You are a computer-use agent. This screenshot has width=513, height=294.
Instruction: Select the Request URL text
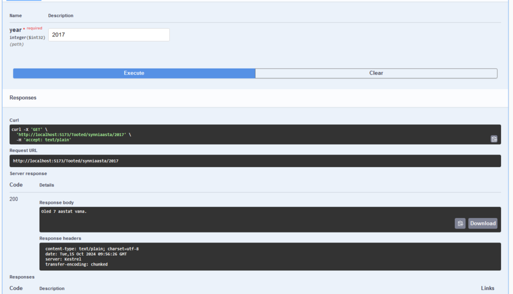point(66,161)
